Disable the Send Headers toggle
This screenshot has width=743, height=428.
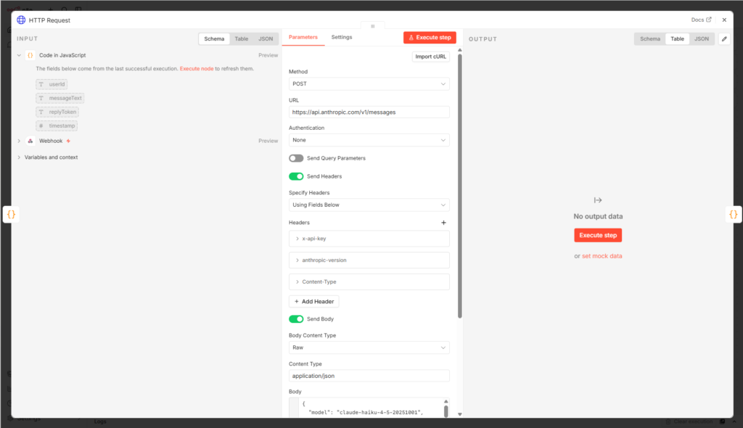(x=296, y=176)
